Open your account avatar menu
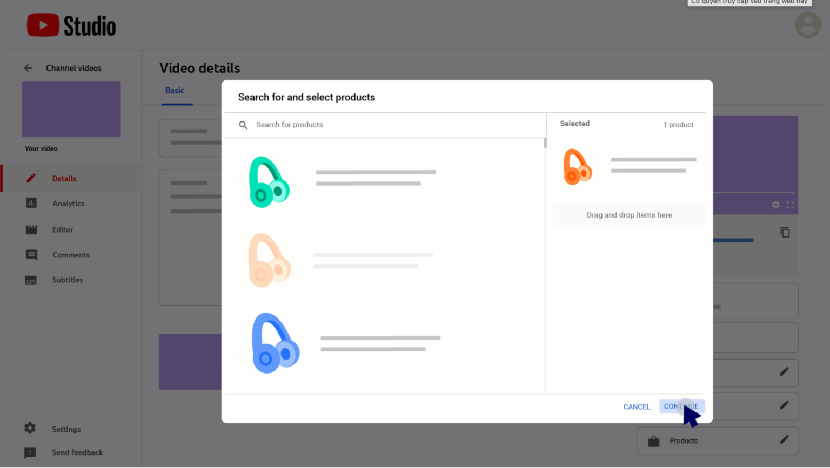The image size is (830, 468). point(808,25)
